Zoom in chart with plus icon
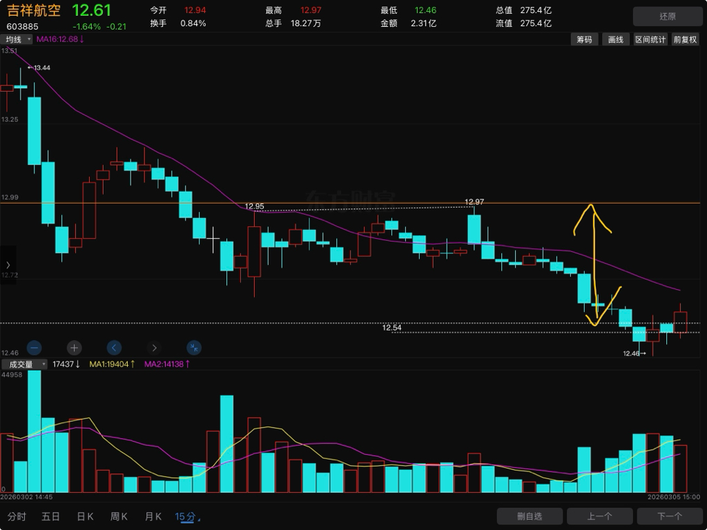 click(x=74, y=348)
